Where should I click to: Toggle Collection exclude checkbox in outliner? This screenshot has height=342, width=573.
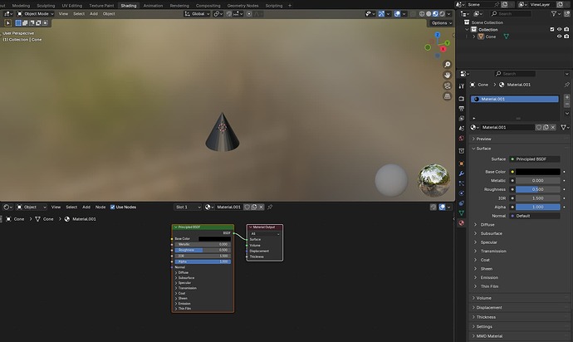click(551, 29)
